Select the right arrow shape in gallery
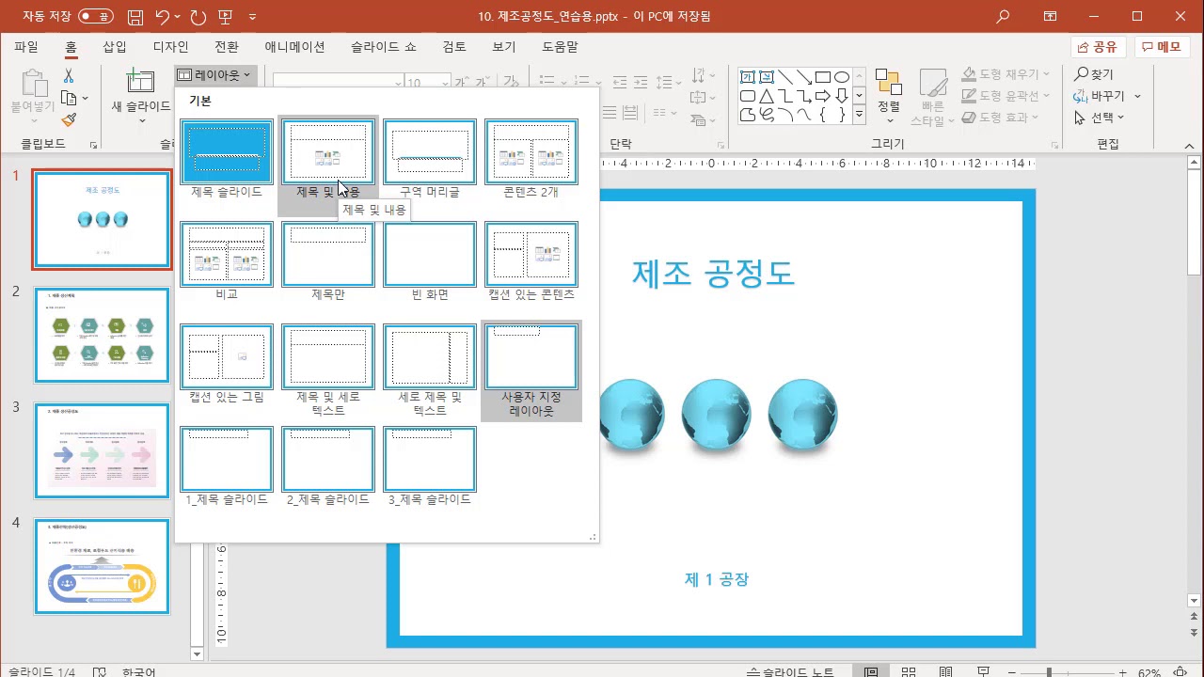This screenshot has width=1204, height=677. pyautogui.click(x=823, y=96)
